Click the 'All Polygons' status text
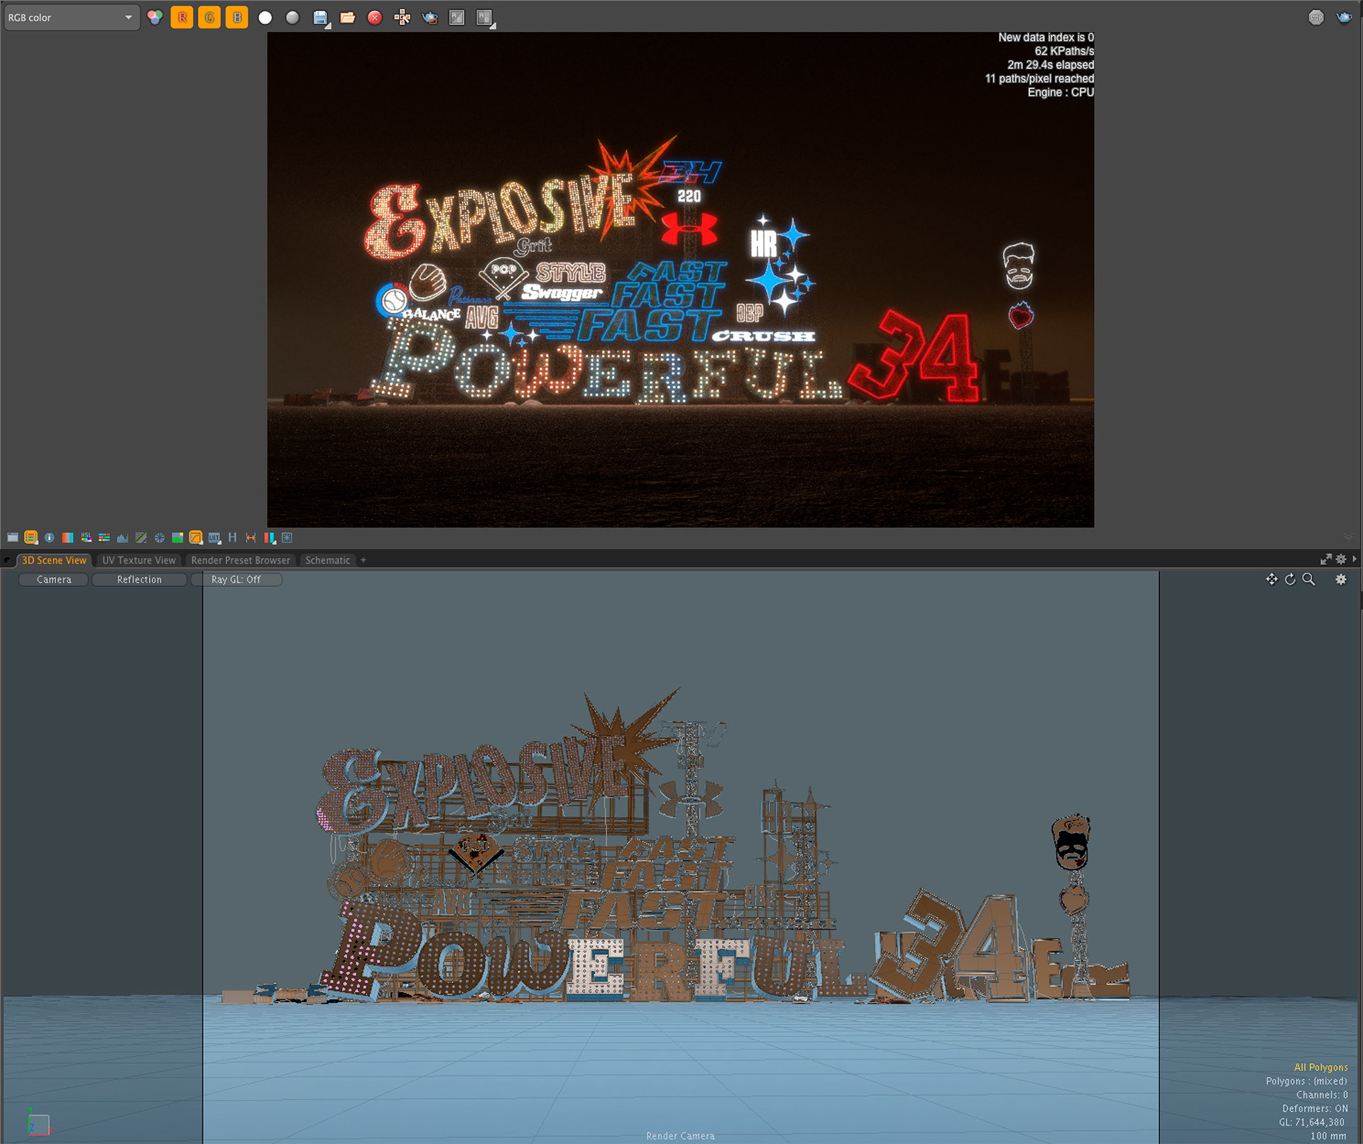Image resolution: width=1363 pixels, height=1144 pixels. pyautogui.click(x=1320, y=1067)
